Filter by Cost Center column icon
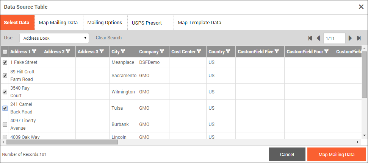This screenshot has height=163, width=368. (x=199, y=51)
